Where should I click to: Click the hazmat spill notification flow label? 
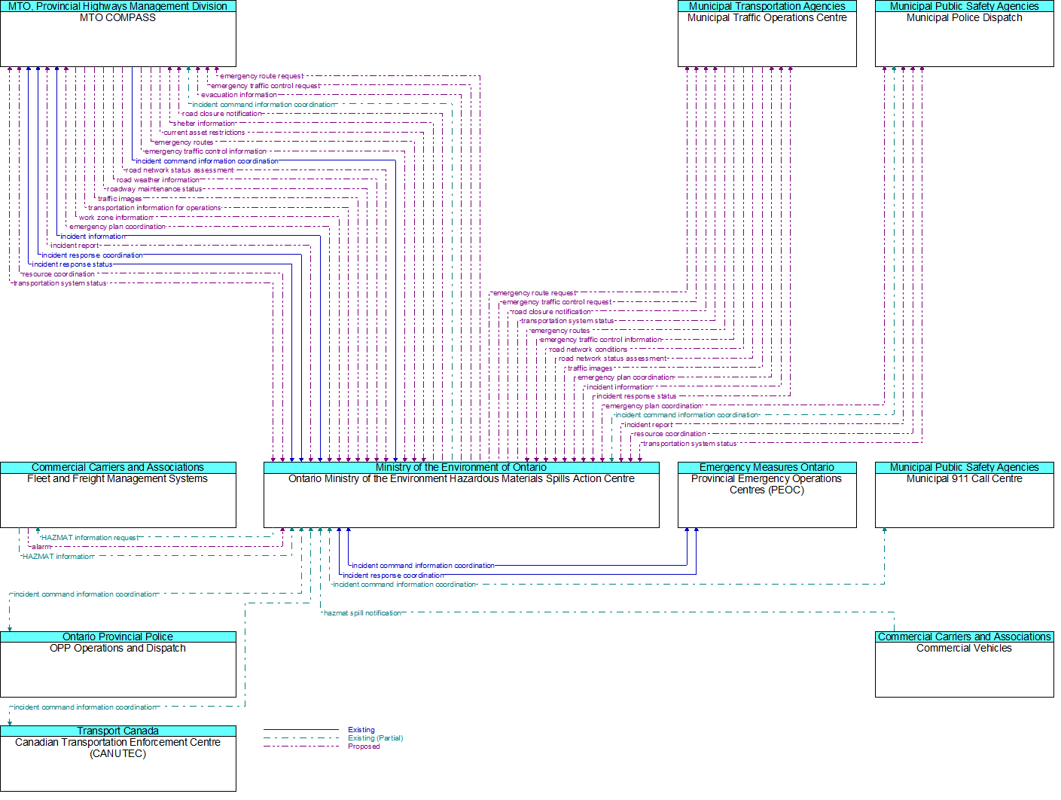click(x=362, y=613)
